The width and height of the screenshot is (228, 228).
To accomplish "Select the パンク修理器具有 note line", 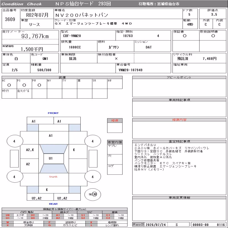I will pyautogui.click(x=147, y=160).
